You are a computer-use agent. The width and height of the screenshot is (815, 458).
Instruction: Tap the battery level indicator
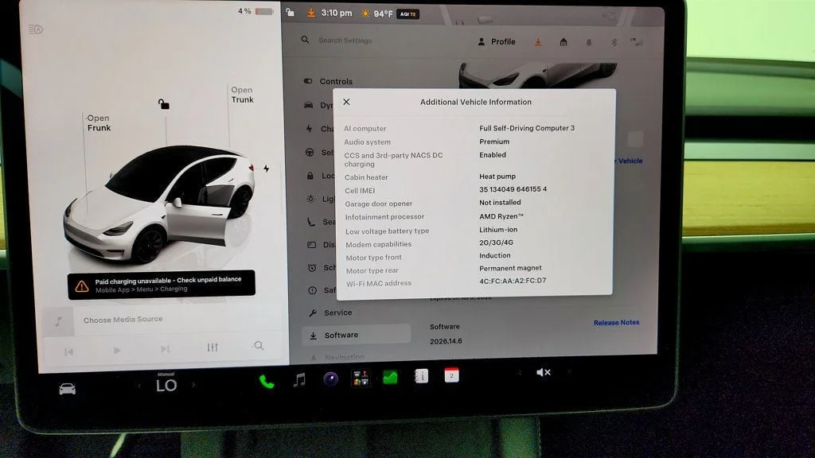pyautogui.click(x=255, y=11)
